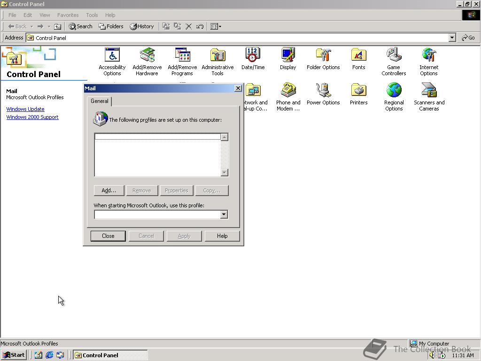Click Show Desktop quick launch icon
Screen dimensions: 481x361
click(39, 355)
